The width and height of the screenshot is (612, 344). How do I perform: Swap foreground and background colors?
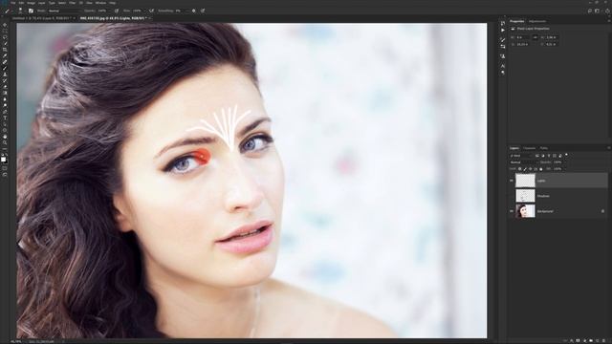point(7,155)
